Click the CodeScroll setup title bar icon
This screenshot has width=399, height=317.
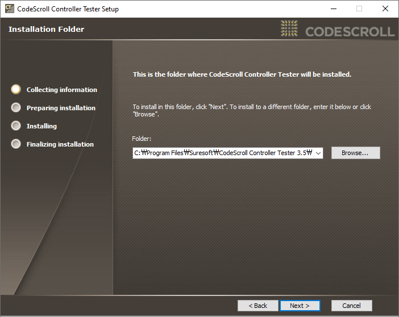click(x=10, y=9)
